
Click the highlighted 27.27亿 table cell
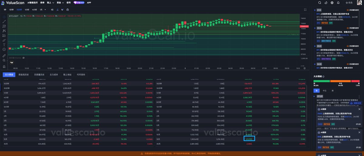(249, 138)
